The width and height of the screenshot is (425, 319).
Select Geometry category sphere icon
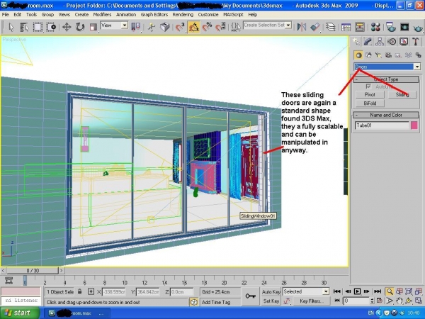(358, 55)
